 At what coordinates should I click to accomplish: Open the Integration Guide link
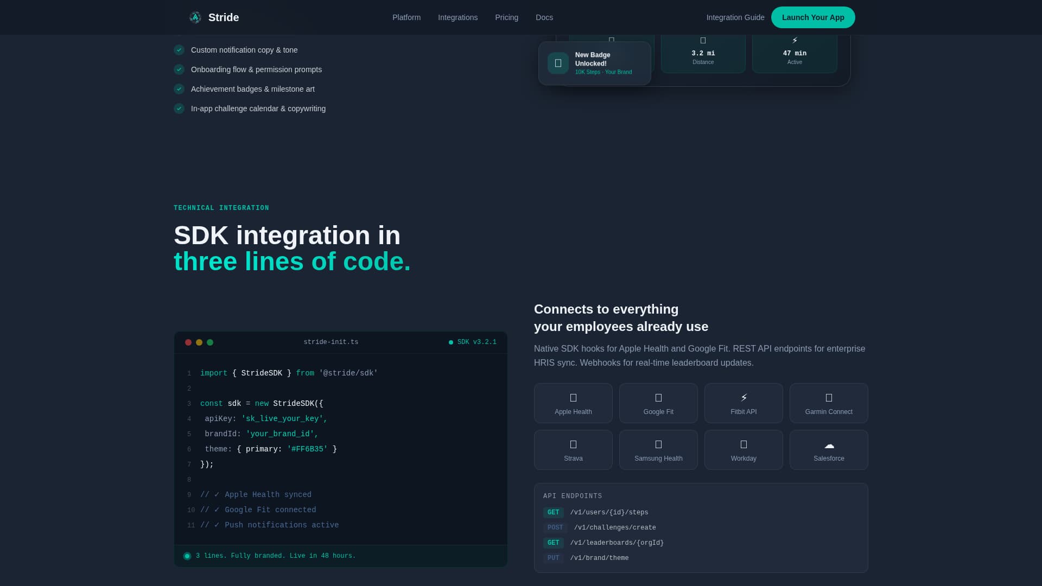735,17
